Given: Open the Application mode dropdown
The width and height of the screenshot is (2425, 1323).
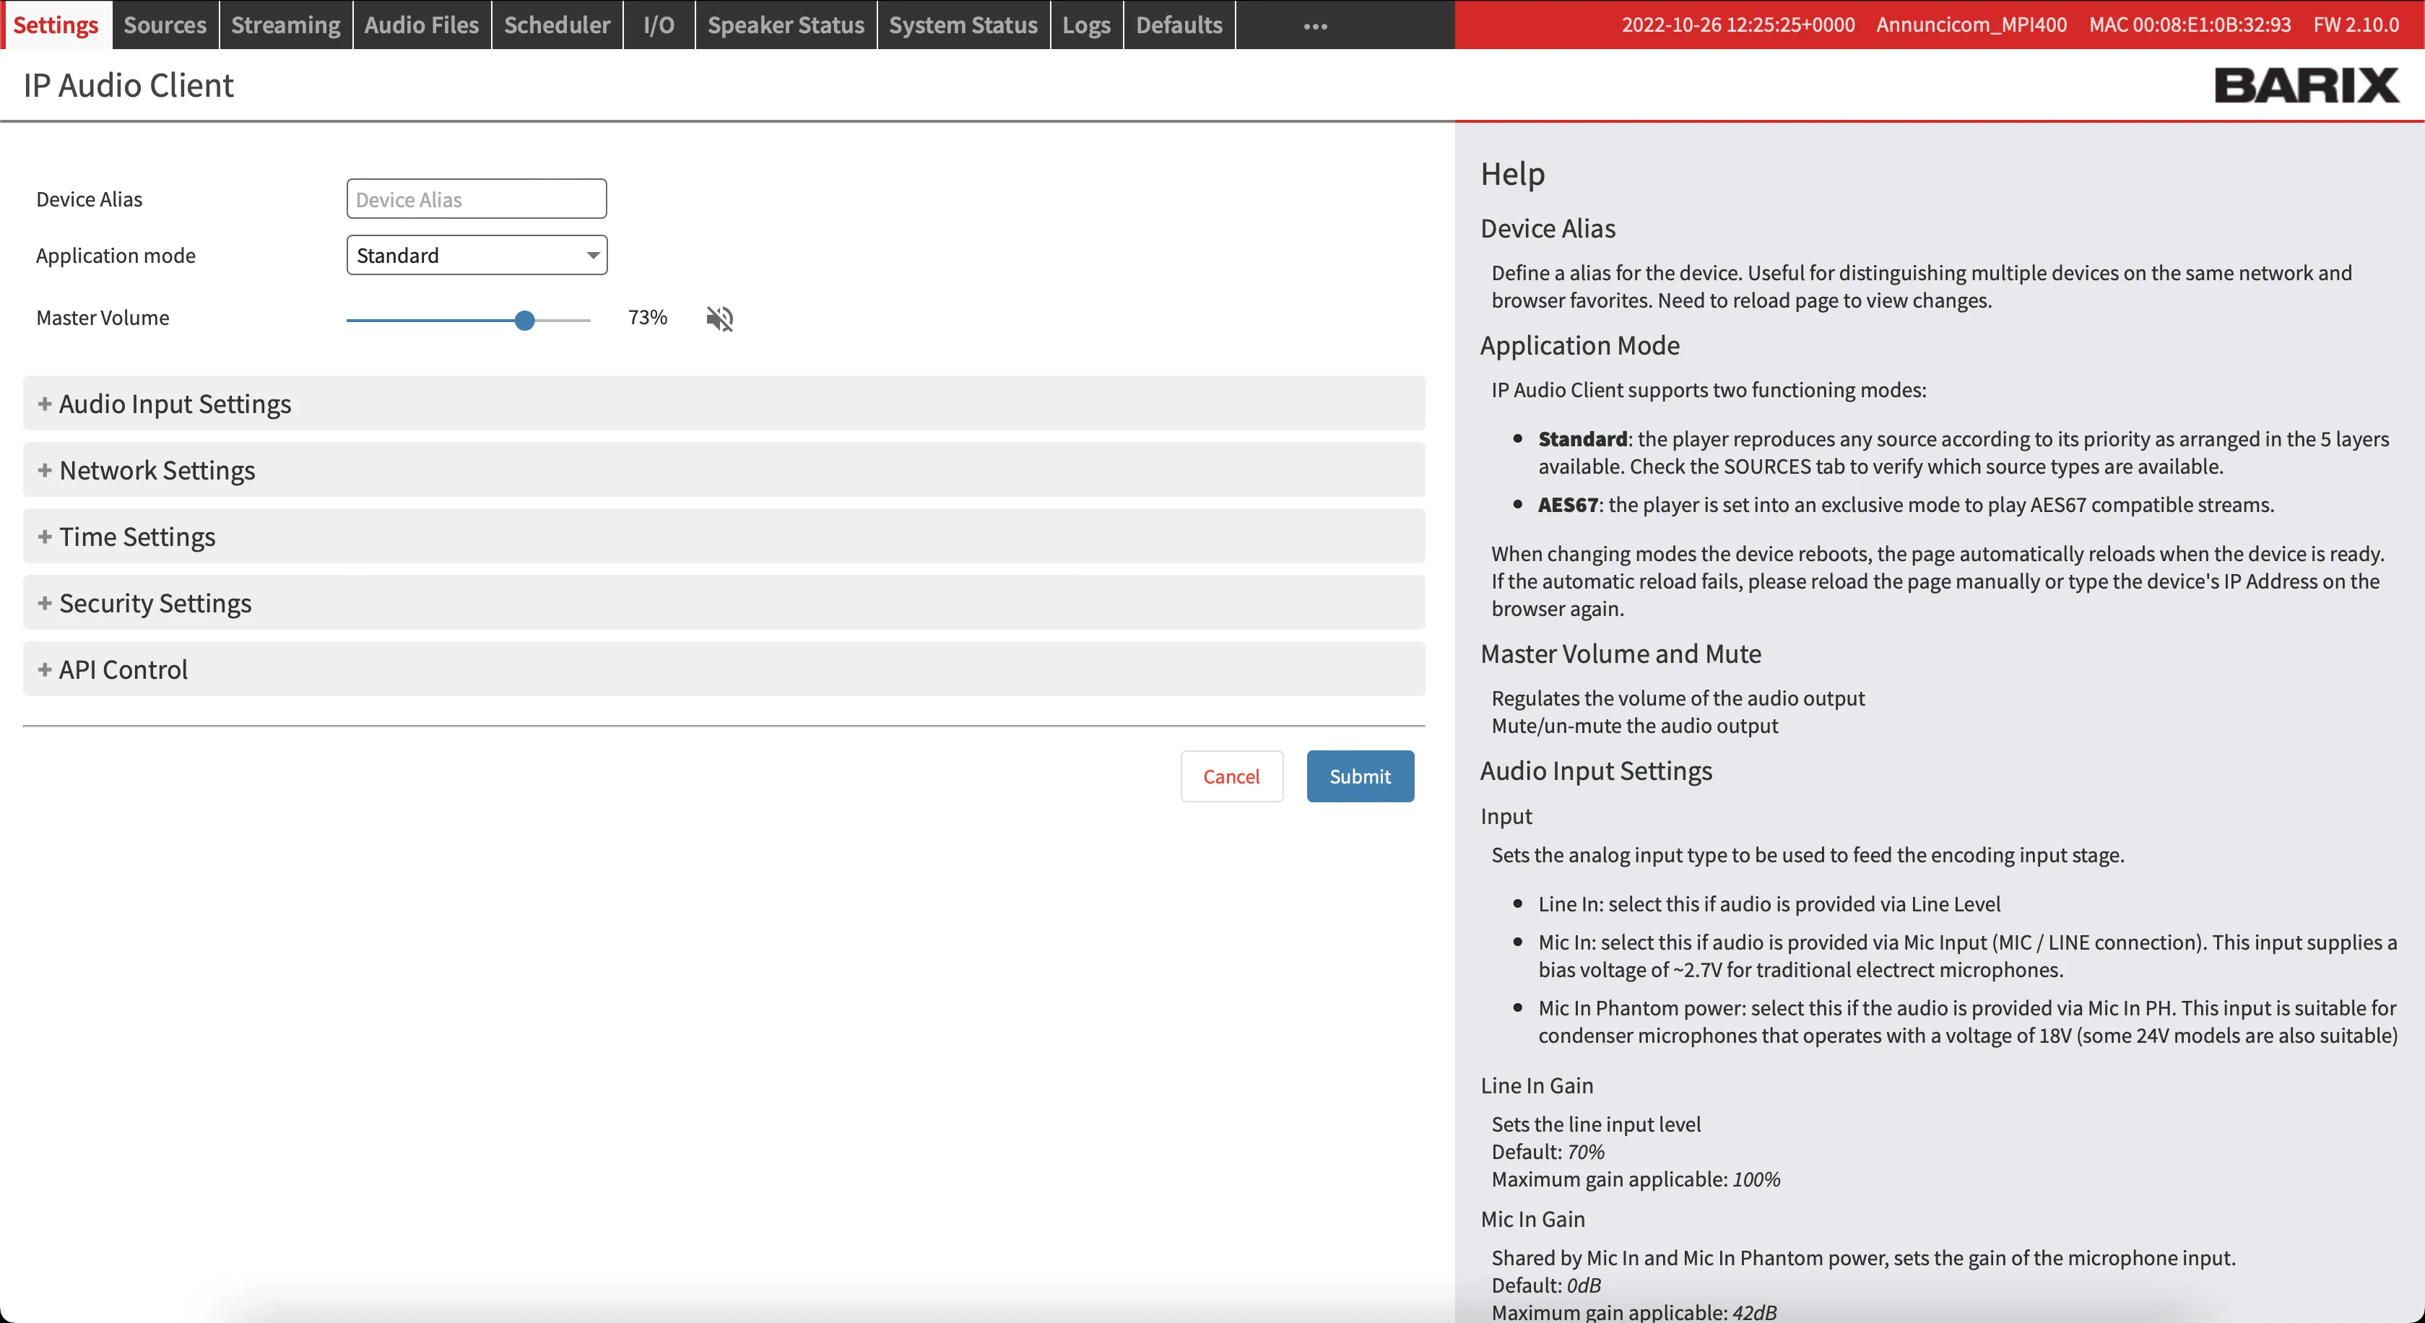Looking at the screenshot, I should 477,255.
